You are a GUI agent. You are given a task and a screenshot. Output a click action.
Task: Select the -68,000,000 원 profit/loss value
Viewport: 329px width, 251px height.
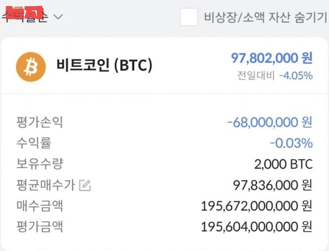270,122
